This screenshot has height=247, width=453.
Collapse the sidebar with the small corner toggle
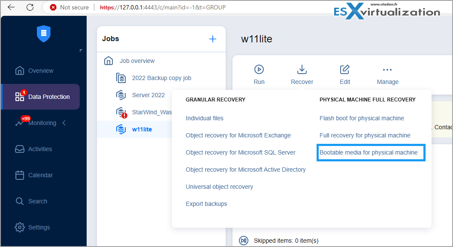(81, 51)
